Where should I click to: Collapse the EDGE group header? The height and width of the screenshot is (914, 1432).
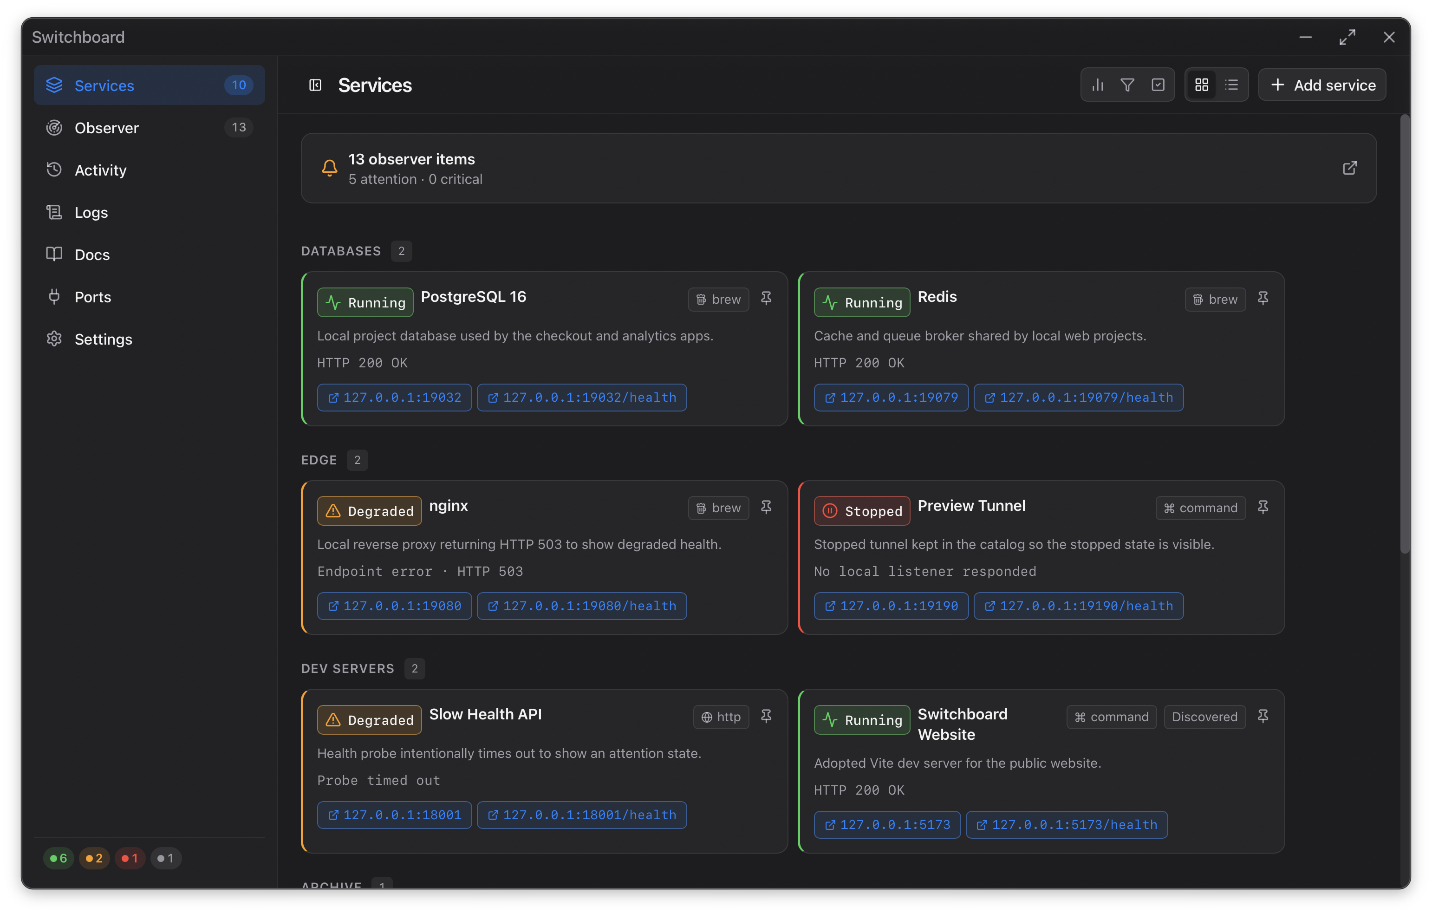tap(334, 460)
